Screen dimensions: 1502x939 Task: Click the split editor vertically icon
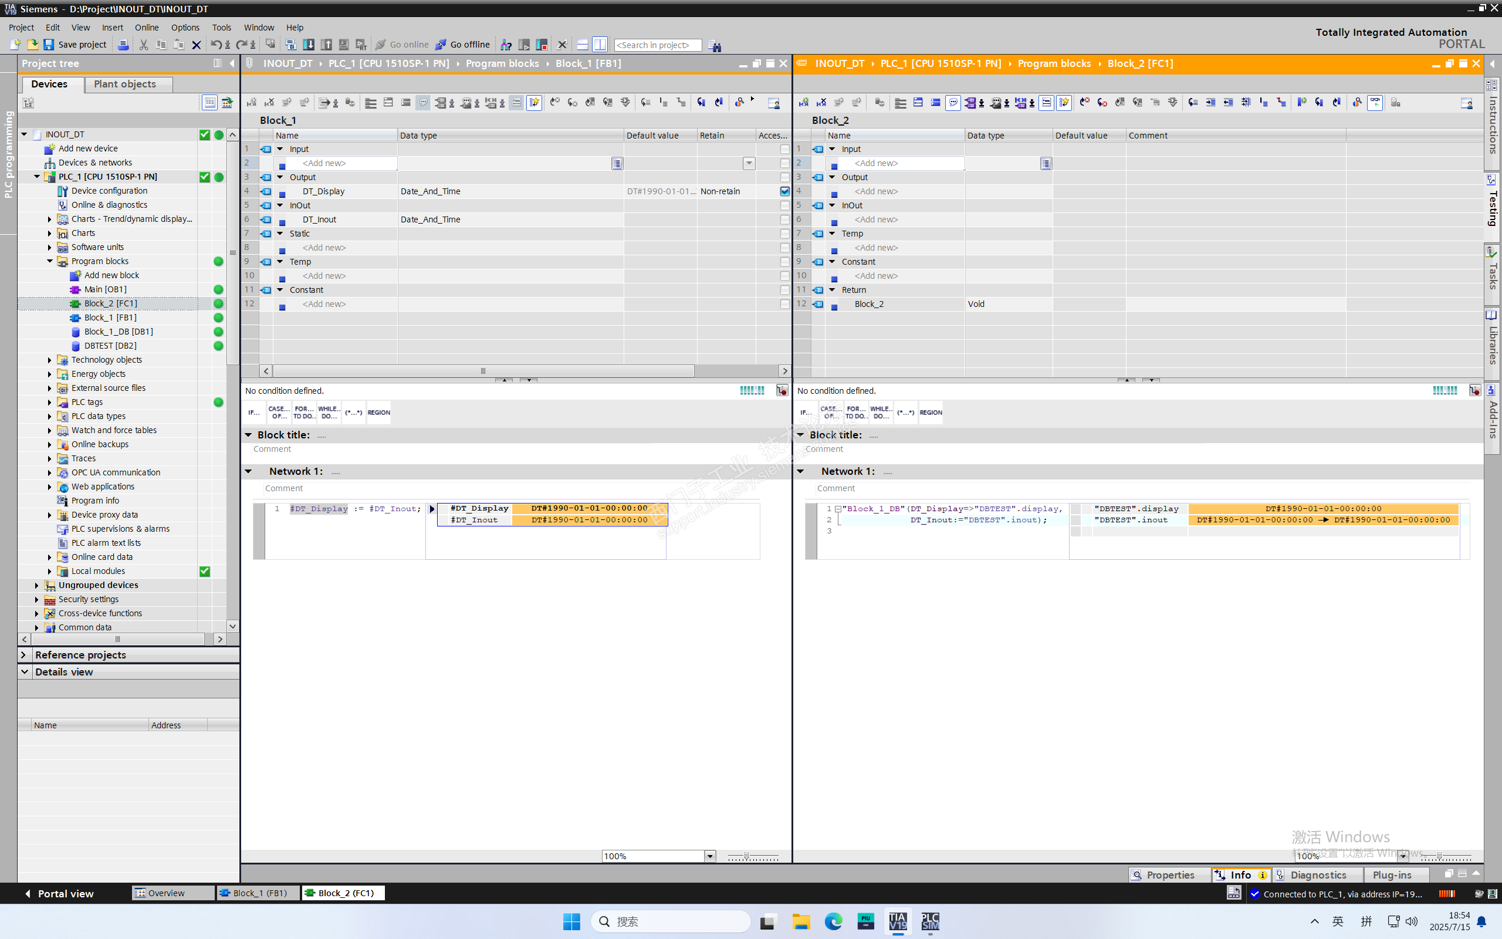tap(600, 45)
